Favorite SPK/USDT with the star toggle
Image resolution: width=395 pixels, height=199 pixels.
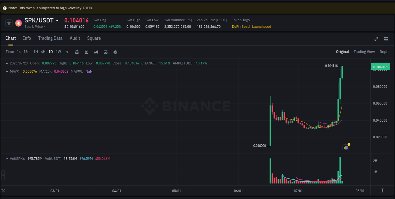click(x=9, y=23)
